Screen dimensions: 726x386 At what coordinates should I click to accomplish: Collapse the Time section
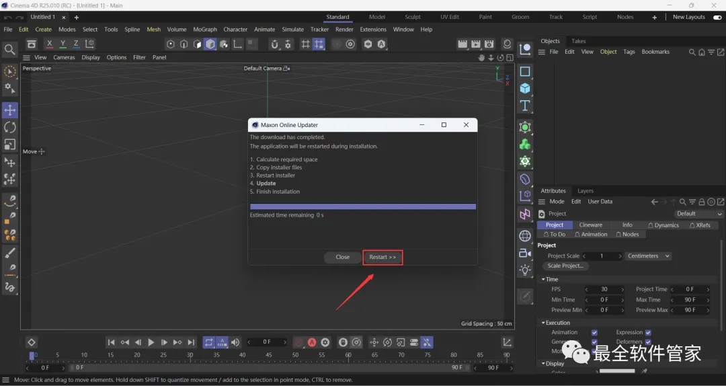point(544,280)
